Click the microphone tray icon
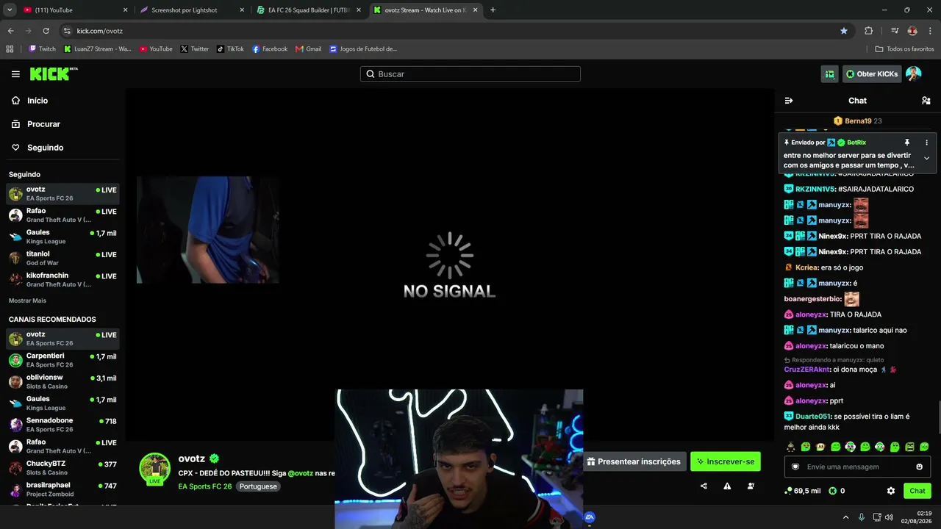The width and height of the screenshot is (941, 529). pyautogui.click(x=862, y=517)
